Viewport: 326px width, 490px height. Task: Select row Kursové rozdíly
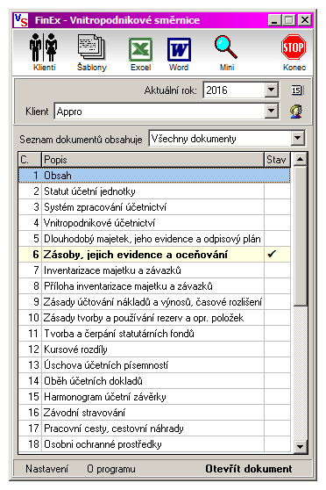[x=154, y=349]
